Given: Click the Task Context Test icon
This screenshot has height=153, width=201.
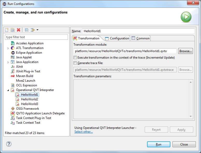Looking at the screenshot, I should [x=13, y=123].
